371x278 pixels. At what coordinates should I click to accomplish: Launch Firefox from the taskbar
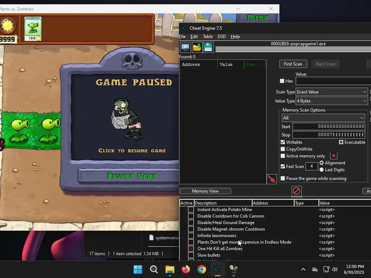pos(186,269)
